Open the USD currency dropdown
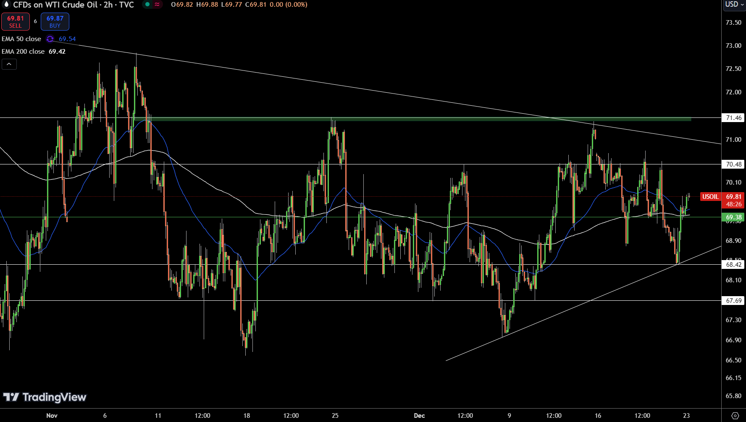 point(734,4)
